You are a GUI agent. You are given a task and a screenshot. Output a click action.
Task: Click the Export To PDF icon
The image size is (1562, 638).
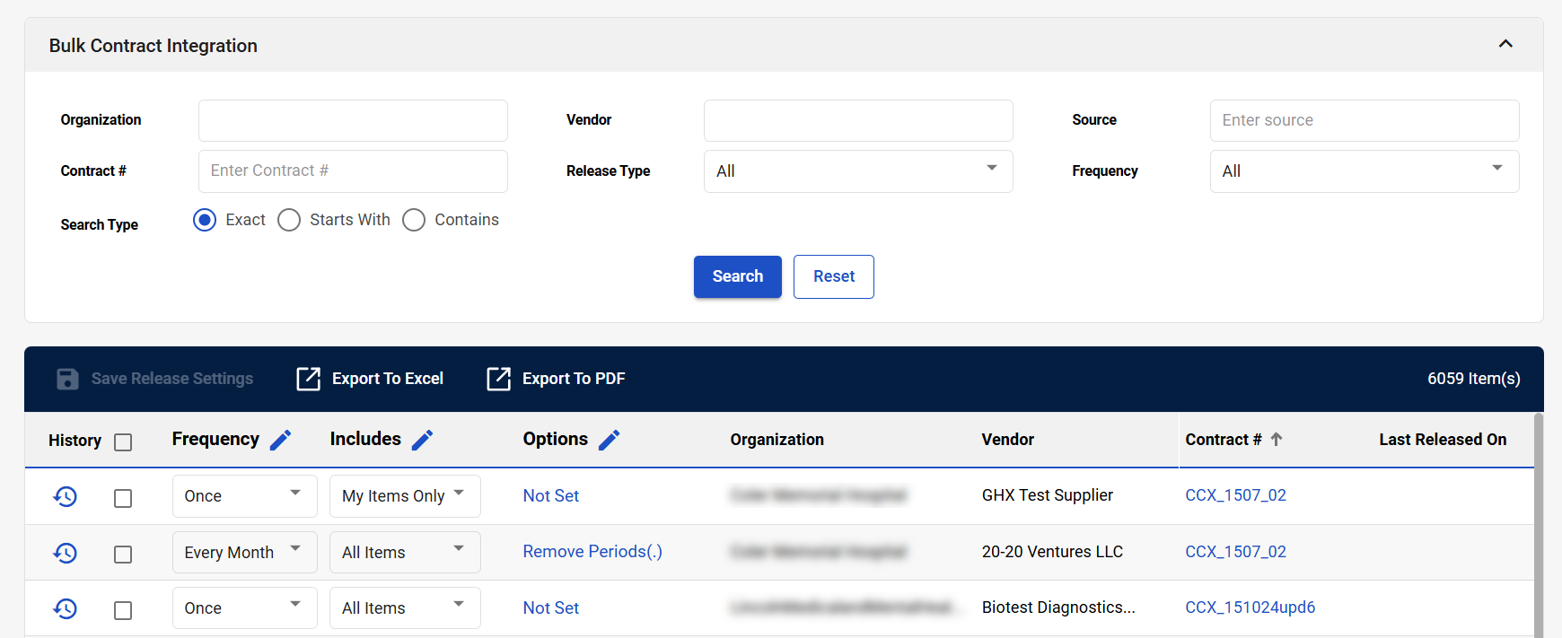click(498, 379)
